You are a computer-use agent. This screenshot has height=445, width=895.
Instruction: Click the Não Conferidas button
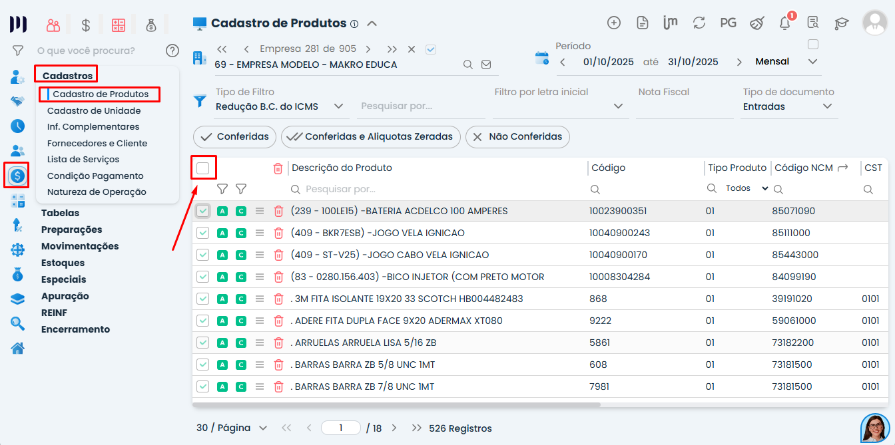(x=517, y=136)
